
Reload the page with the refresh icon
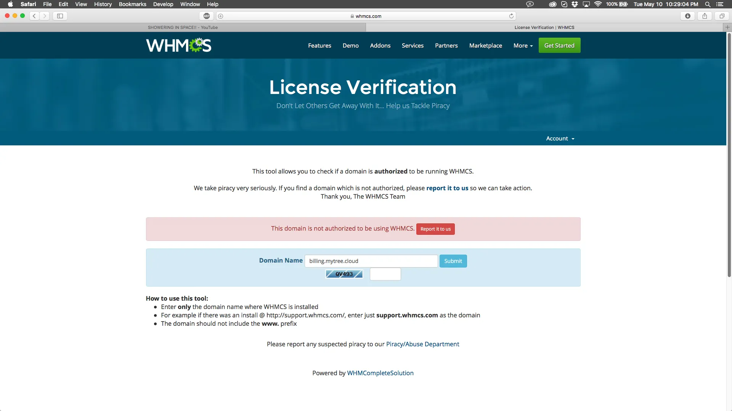click(511, 16)
